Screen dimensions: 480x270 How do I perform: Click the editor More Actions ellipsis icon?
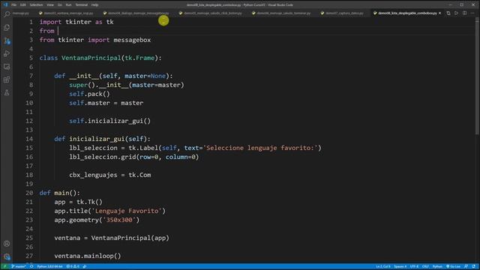(x=472, y=13)
